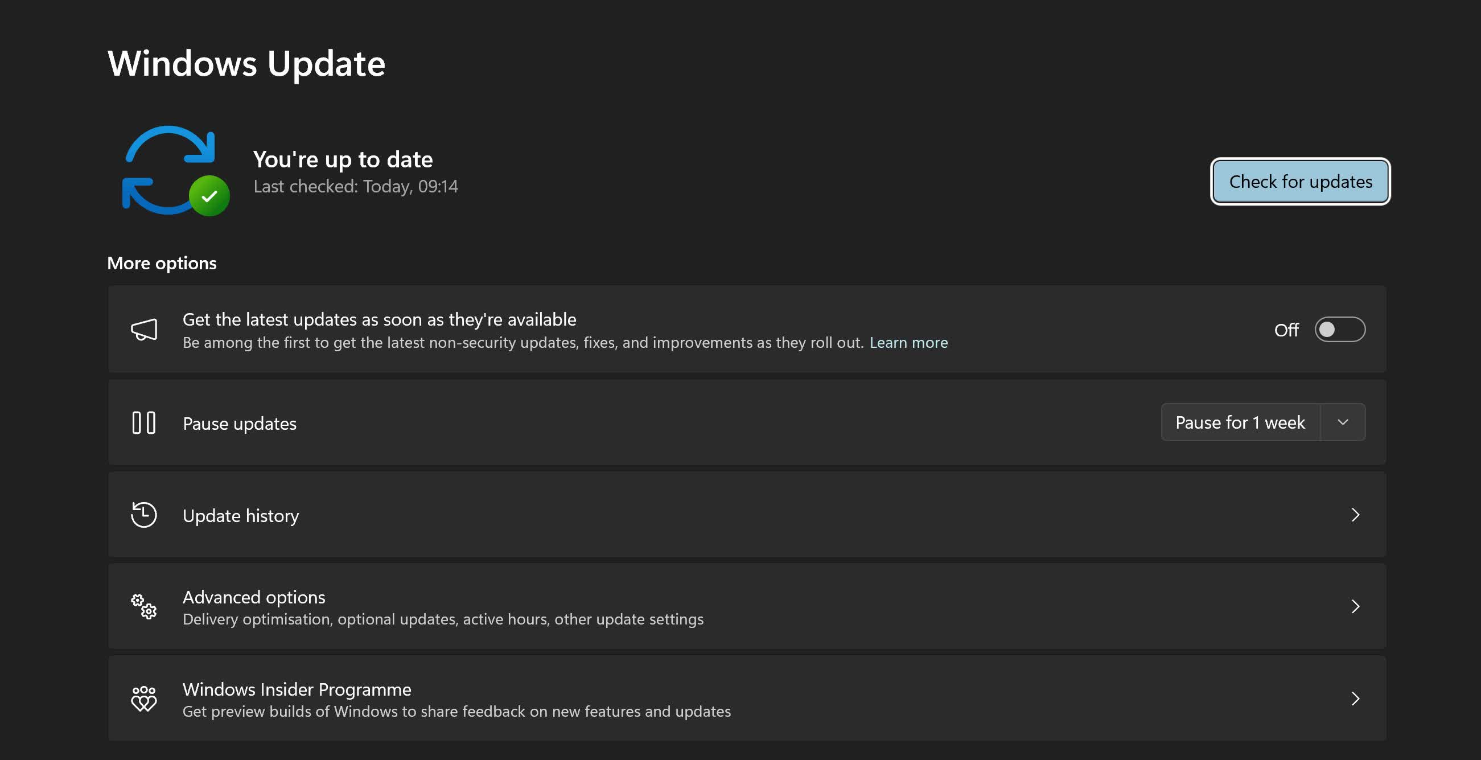Click the Advanced options gears icon
Screen dimensions: 1481x760
pos(144,606)
